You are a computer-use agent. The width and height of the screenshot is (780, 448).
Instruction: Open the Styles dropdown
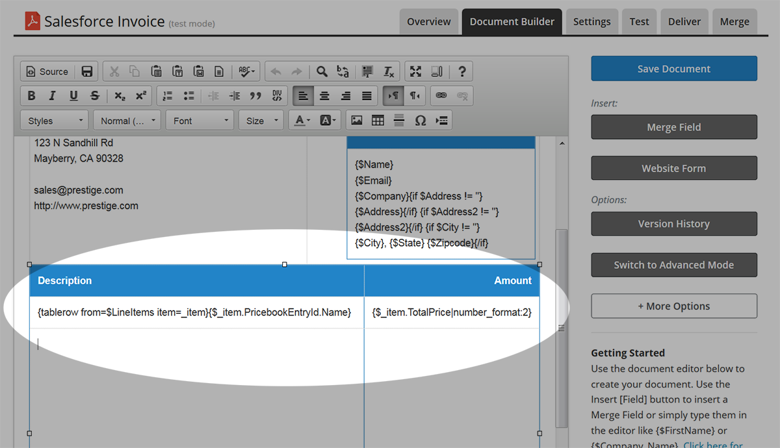[x=55, y=121]
